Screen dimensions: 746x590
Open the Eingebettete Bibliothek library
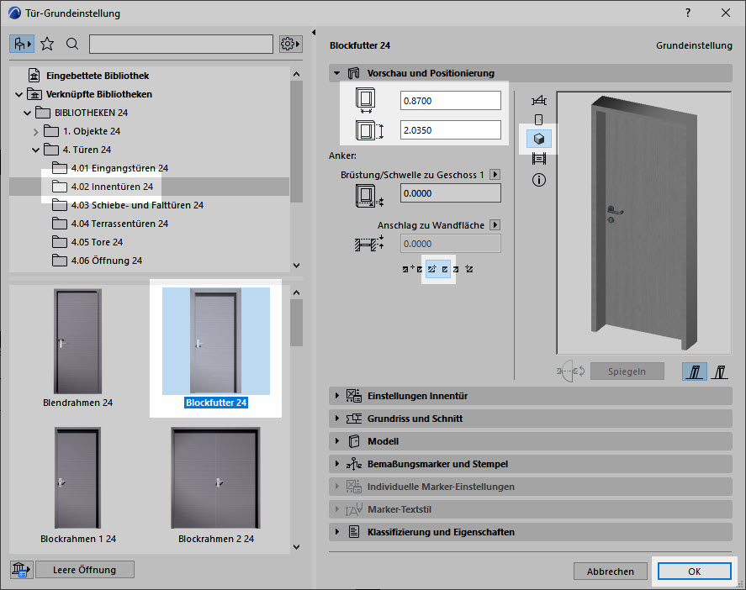click(x=98, y=76)
